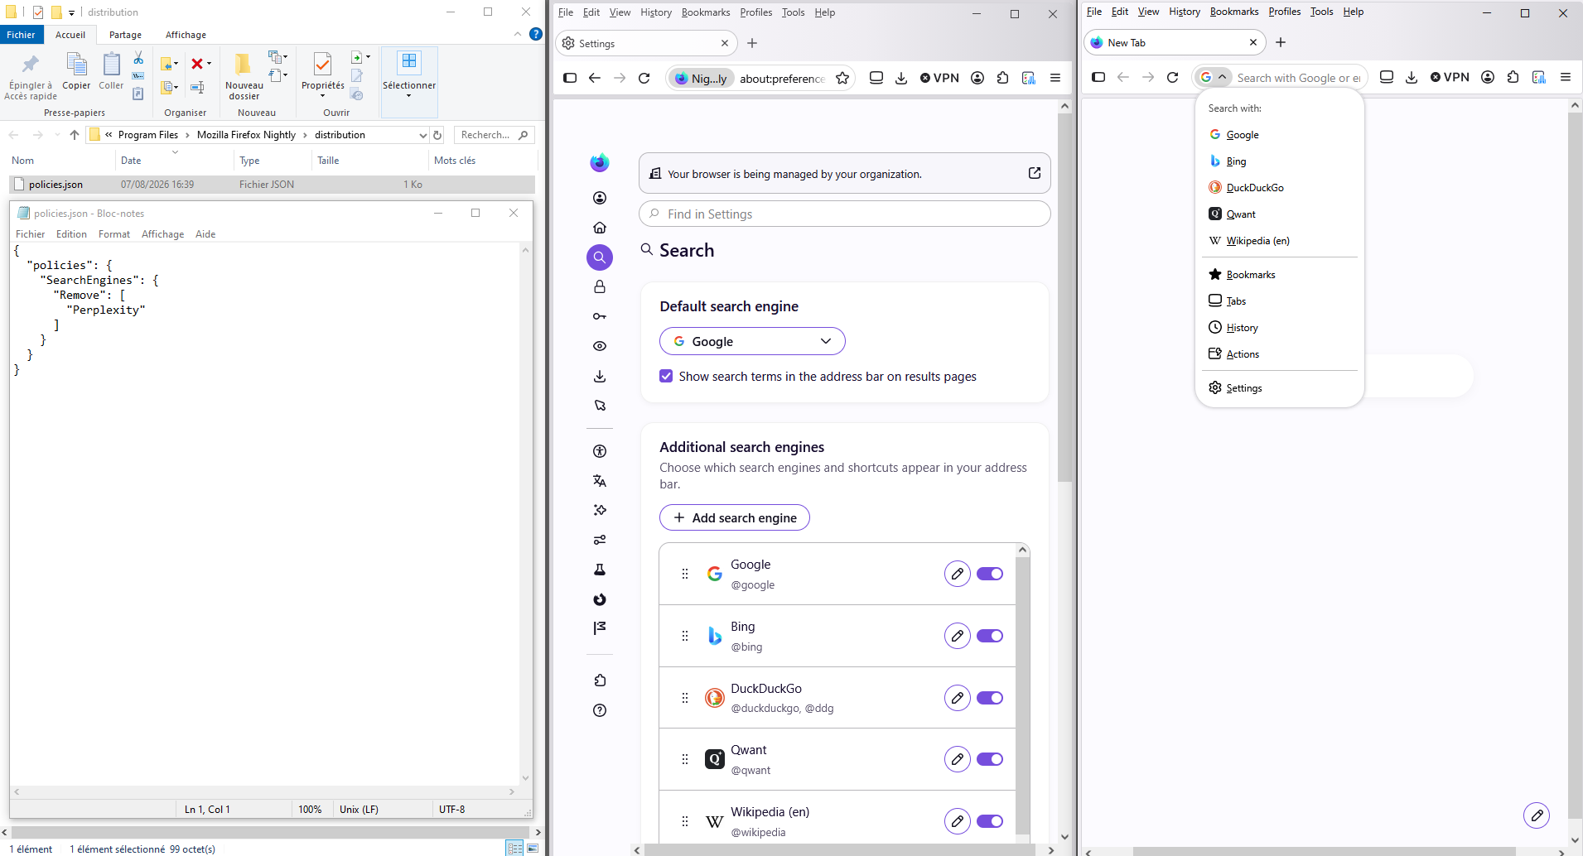The width and height of the screenshot is (1583, 856).
Task: Click Nouveau dossier in Explorer ribbon
Action: point(244,76)
